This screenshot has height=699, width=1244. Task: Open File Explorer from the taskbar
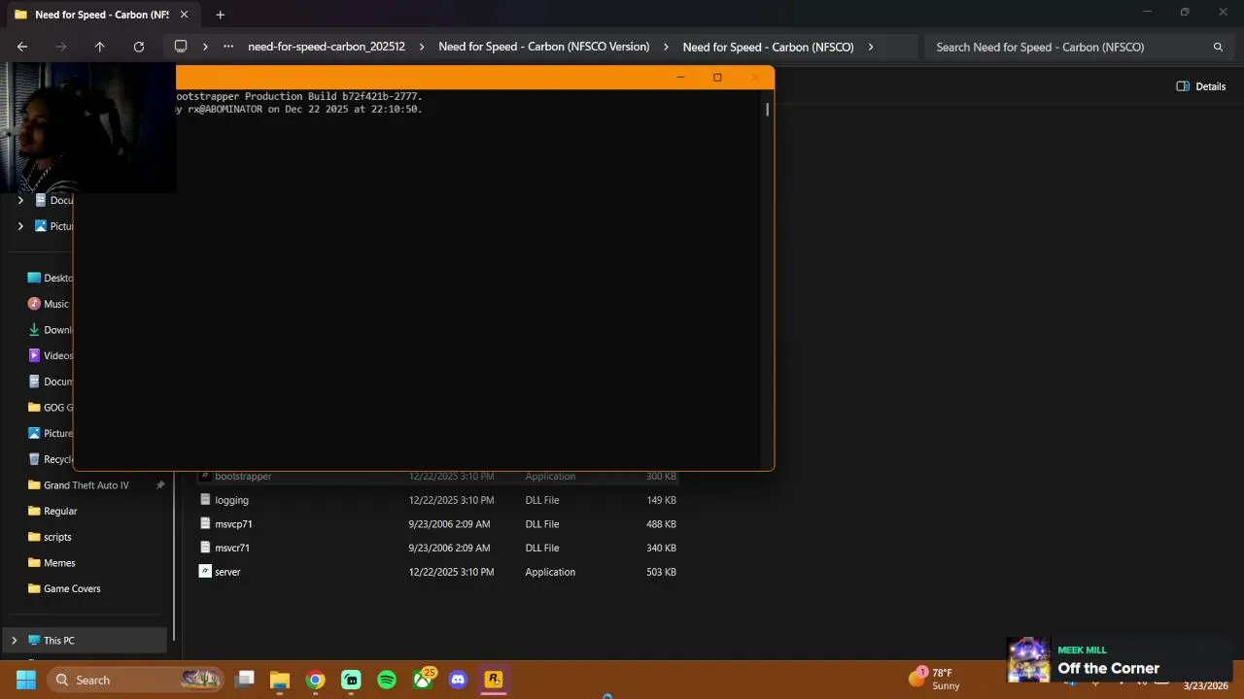pyautogui.click(x=280, y=680)
